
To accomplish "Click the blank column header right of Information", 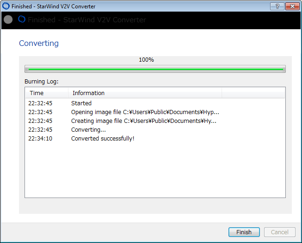I will tap(253, 93).
